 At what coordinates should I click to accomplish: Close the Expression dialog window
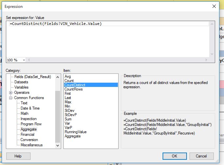pos(214,6)
